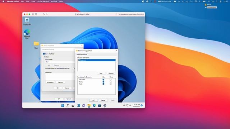This screenshot has height=129, width=230.
Task: Click the taskbar clock and date
Action: coord(137,105)
